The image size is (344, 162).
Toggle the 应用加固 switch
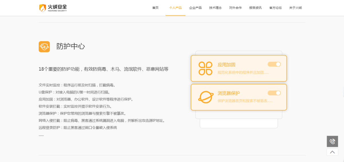tap(274, 64)
